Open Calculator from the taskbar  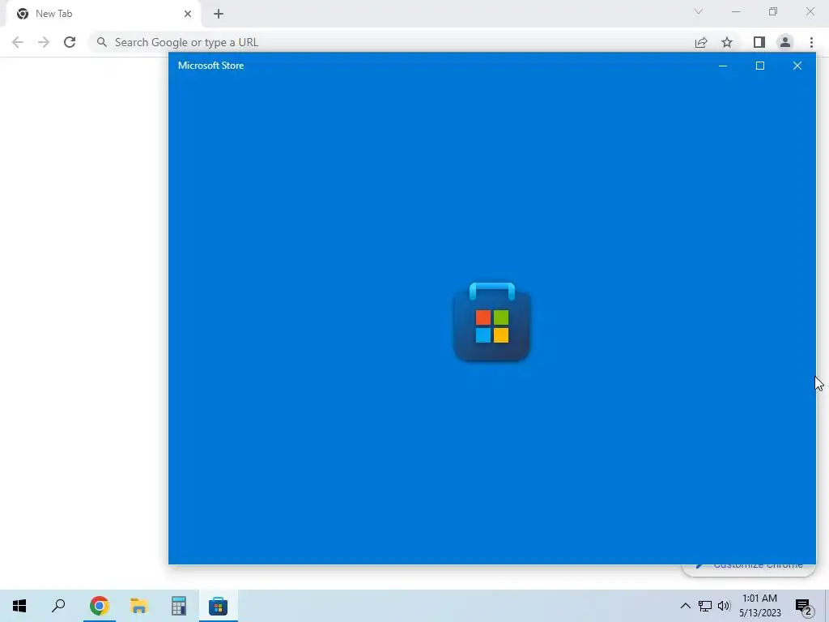pos(179,606)
